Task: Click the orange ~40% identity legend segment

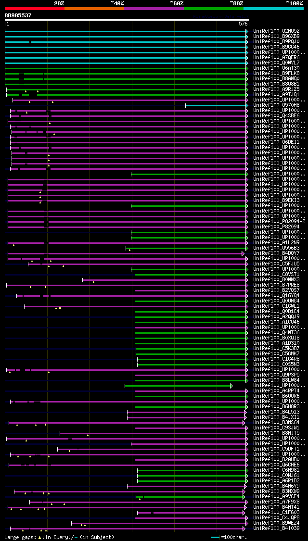Action: 94,8
